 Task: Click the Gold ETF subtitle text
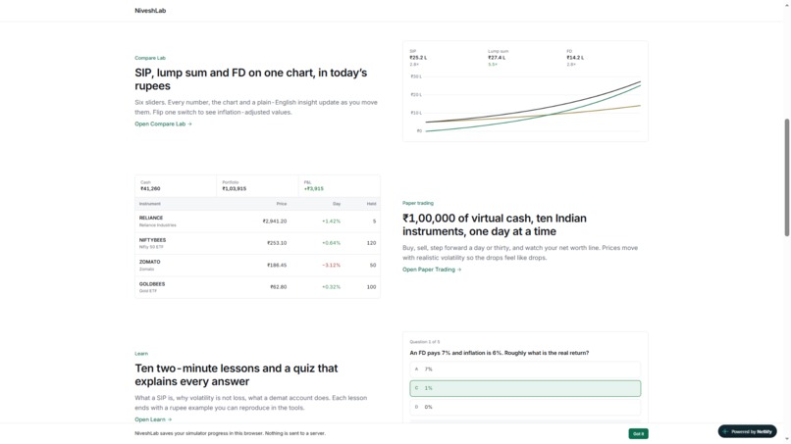(x=148, y=291)
